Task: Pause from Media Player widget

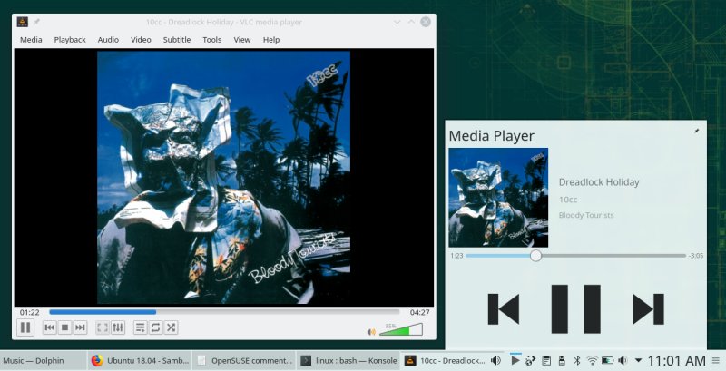Action: pos(576,309)
